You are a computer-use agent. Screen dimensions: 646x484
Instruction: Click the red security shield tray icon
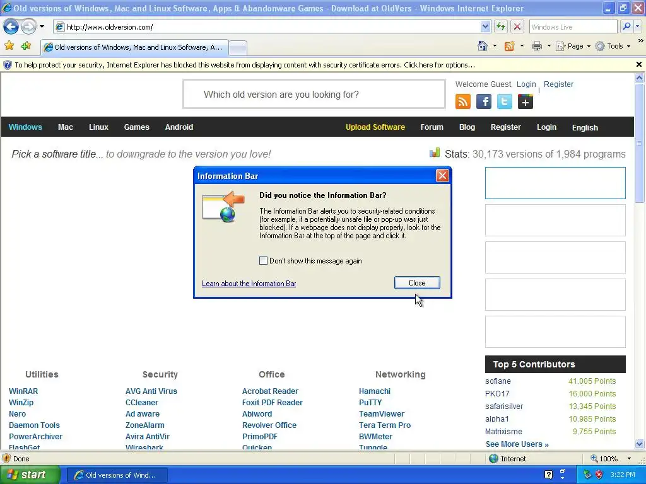599,475
